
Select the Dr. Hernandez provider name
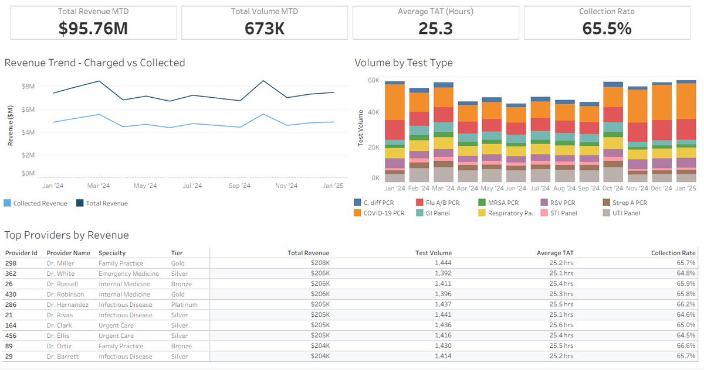pyautogui.click(x=67, y=304)
